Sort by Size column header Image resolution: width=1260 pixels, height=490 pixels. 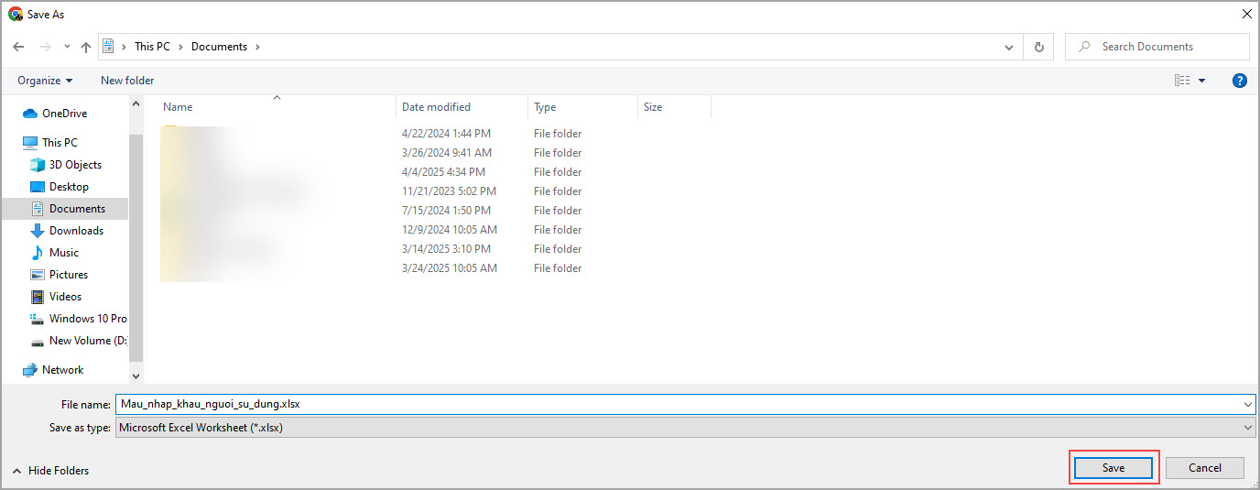tap(652, 107)
